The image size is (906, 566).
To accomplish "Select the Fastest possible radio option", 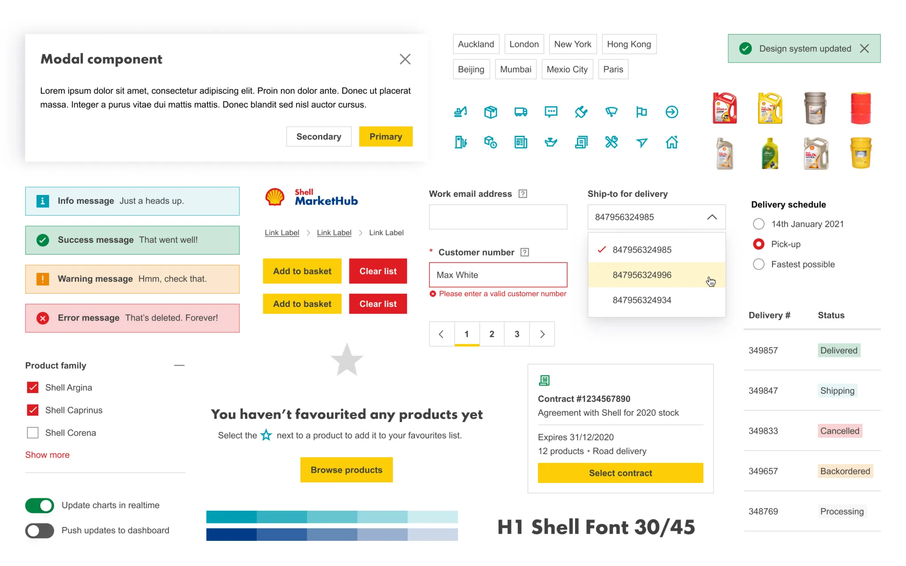I will point(759,264).
